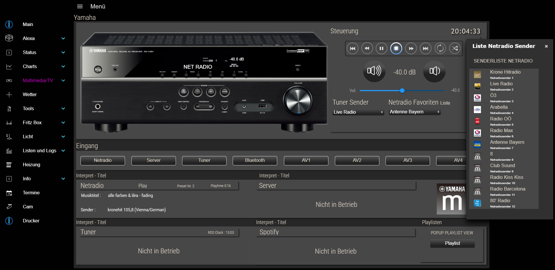
Task: Select Netradio input button
Action: coord(103,160)
